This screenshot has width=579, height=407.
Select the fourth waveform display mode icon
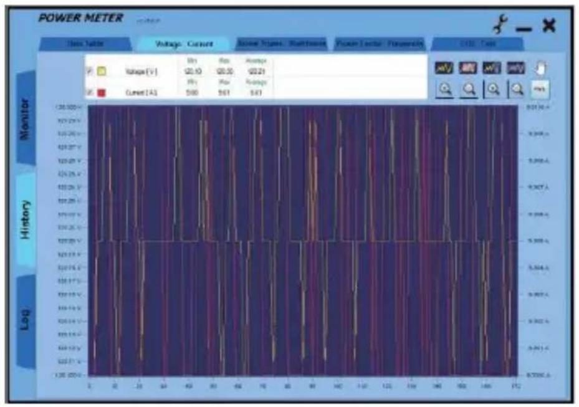pos(515,68)
